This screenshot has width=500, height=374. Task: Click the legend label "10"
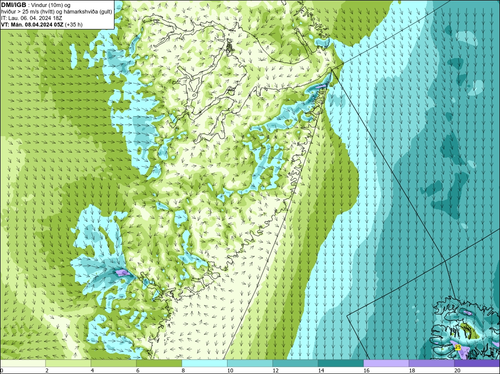tap(230, 370)
